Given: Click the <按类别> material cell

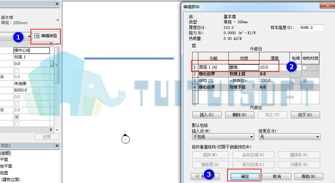Looking at the screenshot, I should pyautogui.click(x=244, y=81).
